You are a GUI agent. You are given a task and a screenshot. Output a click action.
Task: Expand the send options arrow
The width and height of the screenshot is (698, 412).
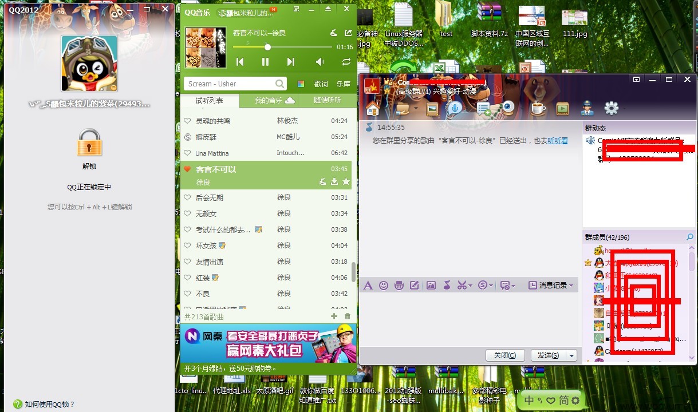pyautogui.click(x=571, y=355)
